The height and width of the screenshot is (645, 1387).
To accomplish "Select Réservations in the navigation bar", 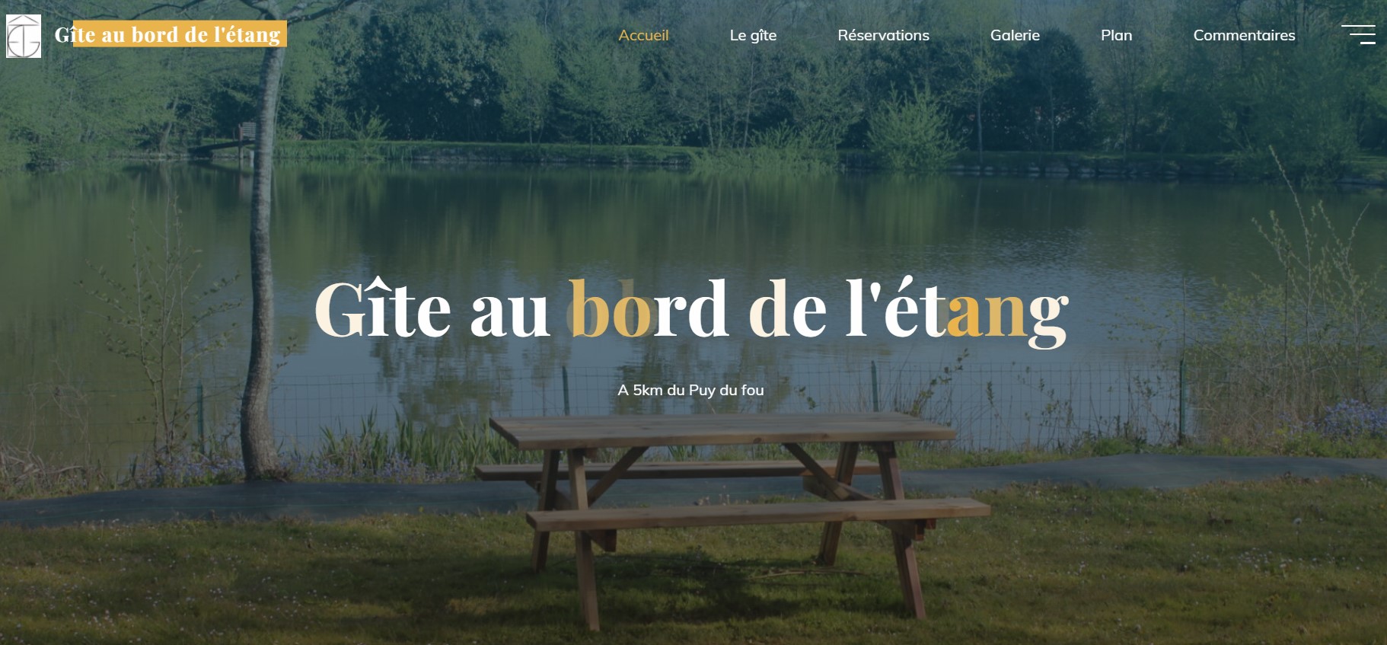I will (883, 35).
